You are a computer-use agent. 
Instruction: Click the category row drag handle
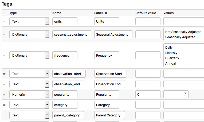click(5, 105)
